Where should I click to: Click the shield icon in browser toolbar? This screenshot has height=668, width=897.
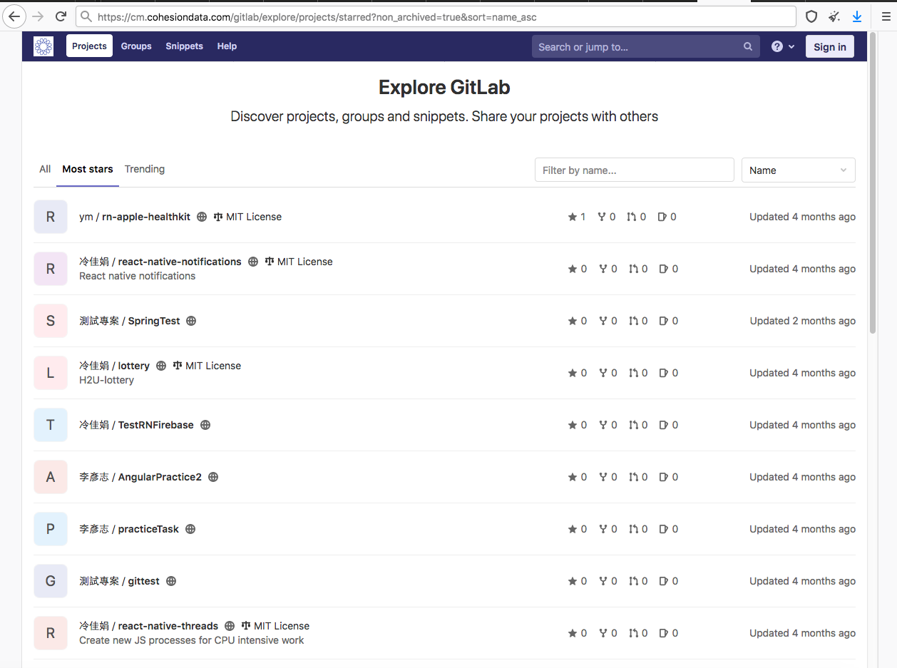pyautogui.click(x=811, y=16)
